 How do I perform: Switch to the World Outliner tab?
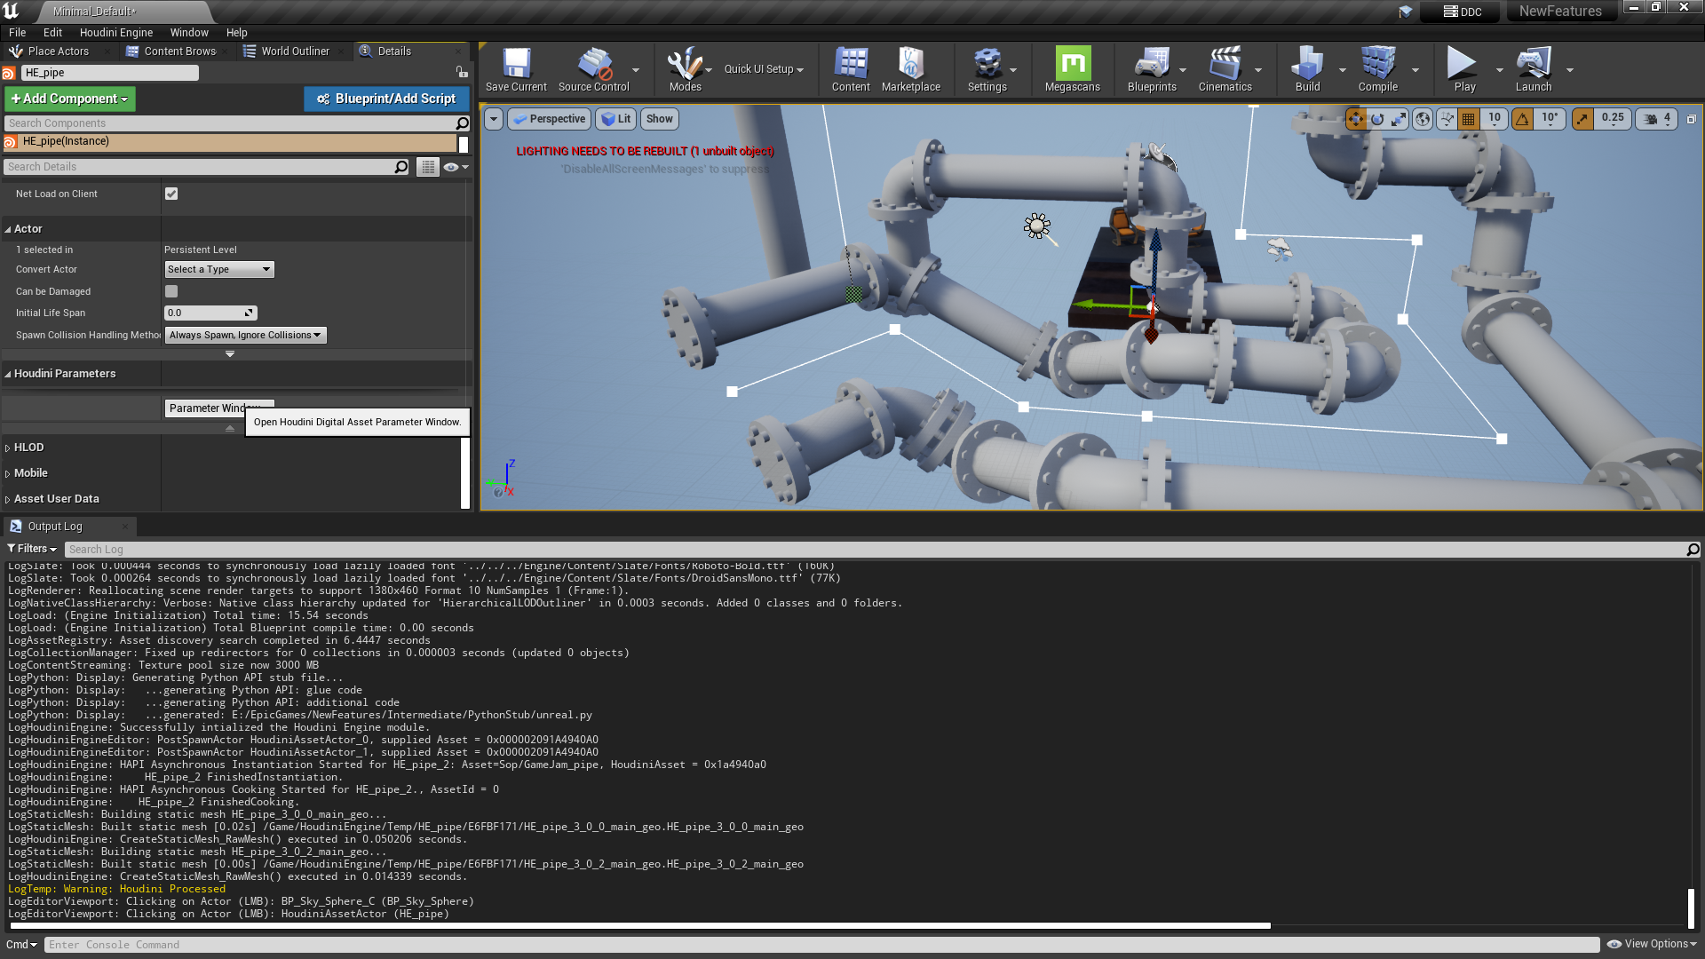294,52
